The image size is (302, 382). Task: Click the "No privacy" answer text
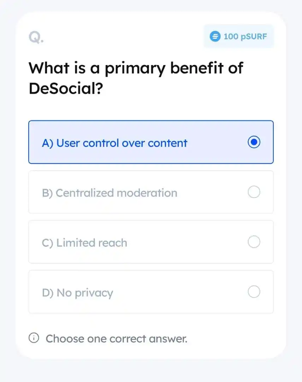tap(85, 293)
